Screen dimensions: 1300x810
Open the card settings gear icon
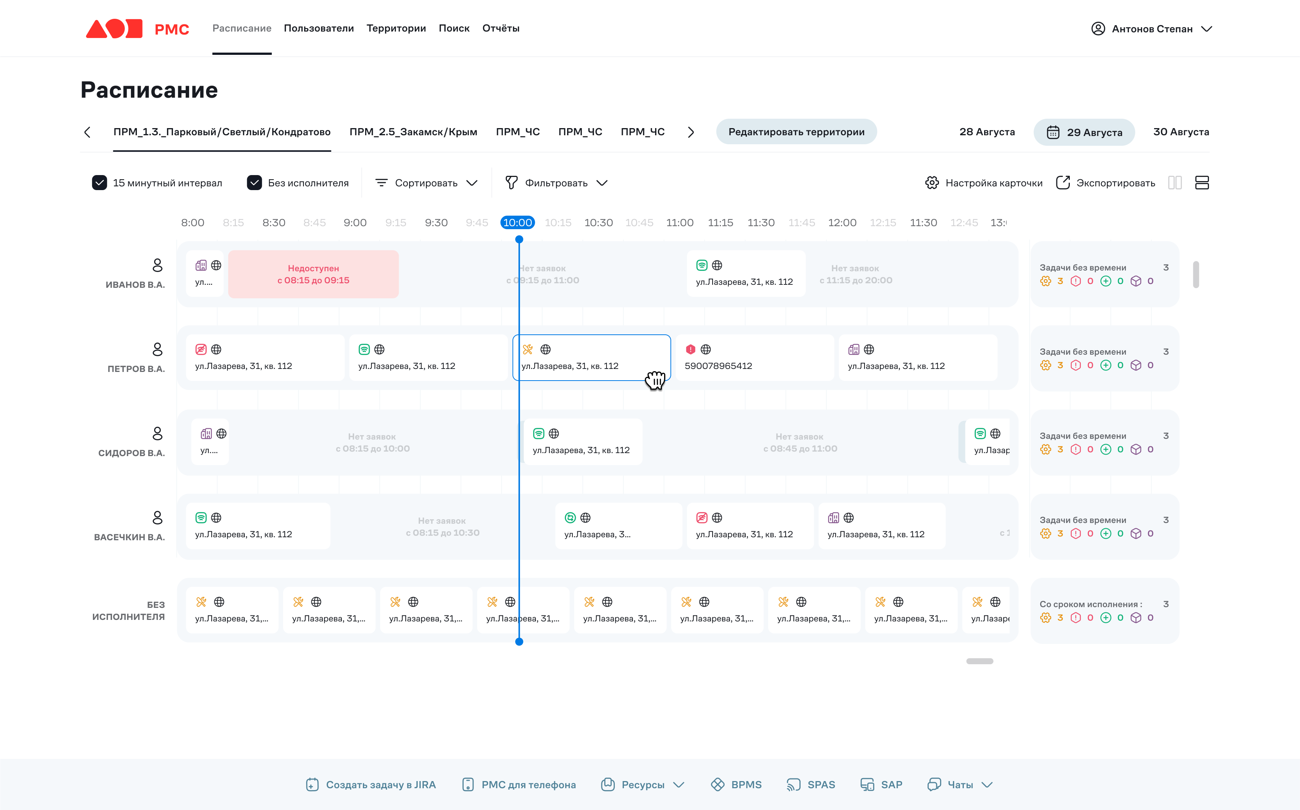[x=932, y=183]
